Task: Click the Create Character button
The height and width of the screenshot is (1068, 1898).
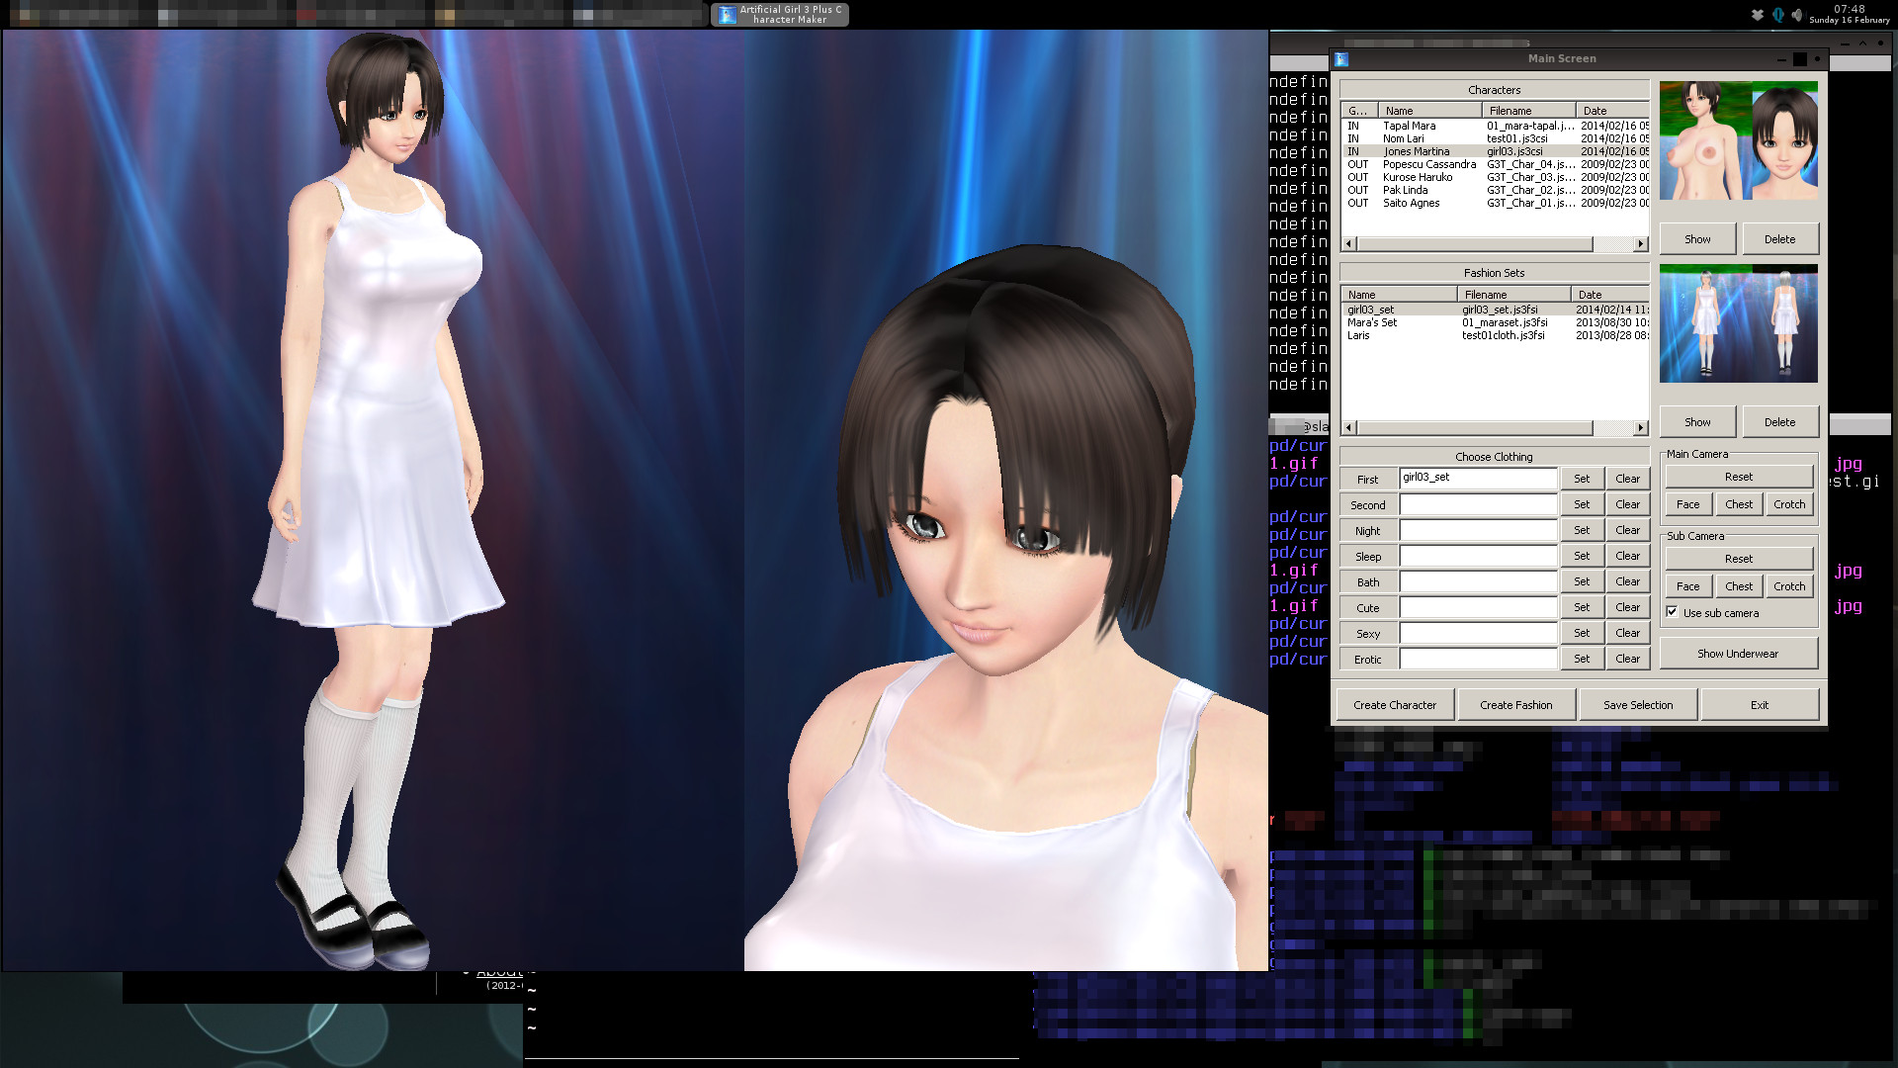Action: tap(1395, 705)
